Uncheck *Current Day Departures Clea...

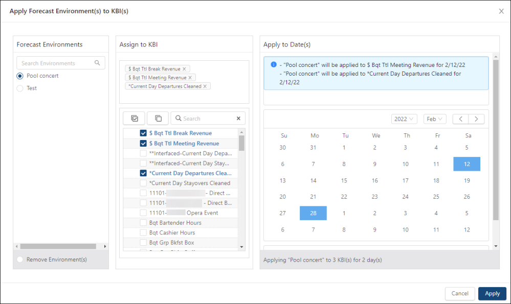coord(143,173)
